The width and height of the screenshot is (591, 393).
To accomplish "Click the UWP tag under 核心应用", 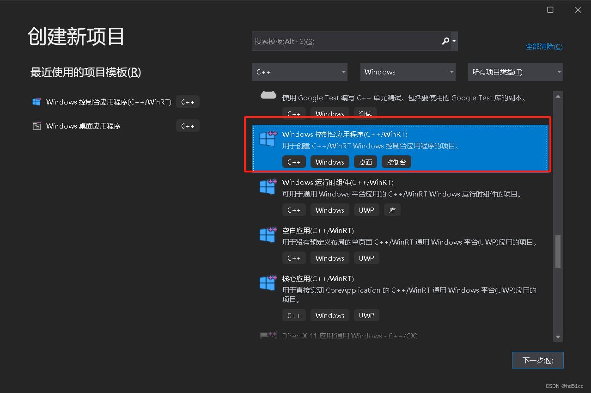I will [x=366, y=315].
